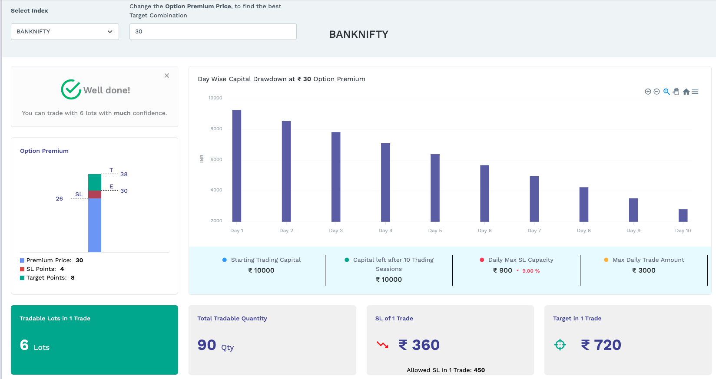This screenshot has height=379, width=716.
Task: Activate the chart panning hand tool
Action: pyautogui.click(x=676, y=92)
